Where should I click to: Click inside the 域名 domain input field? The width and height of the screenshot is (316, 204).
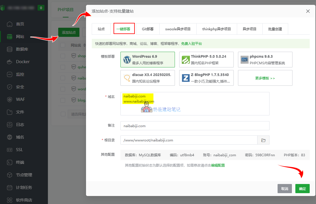(x=195, y=104)
